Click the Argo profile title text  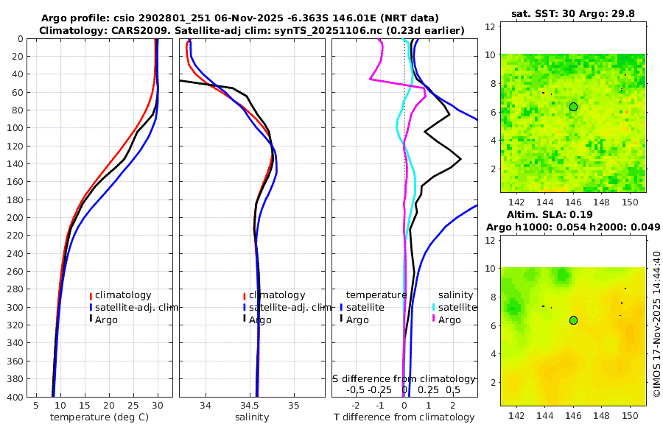point(239,18)
